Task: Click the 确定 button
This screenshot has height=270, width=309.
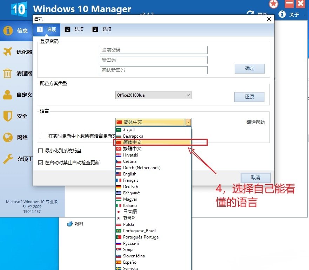Action: point(249,69)
